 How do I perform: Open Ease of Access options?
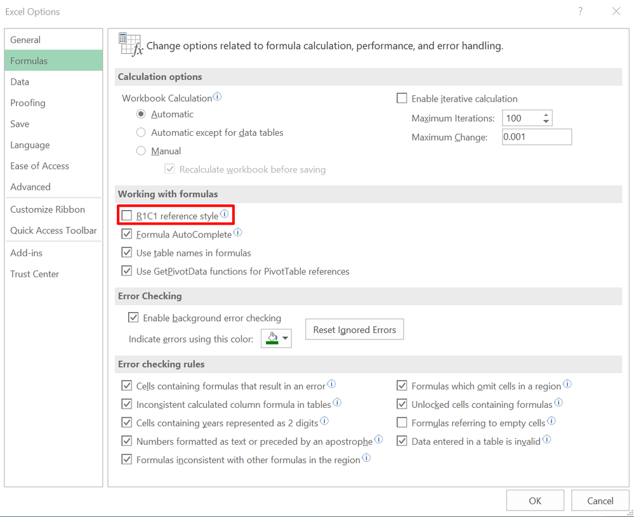pyautogui.click(x=53, y=166)
